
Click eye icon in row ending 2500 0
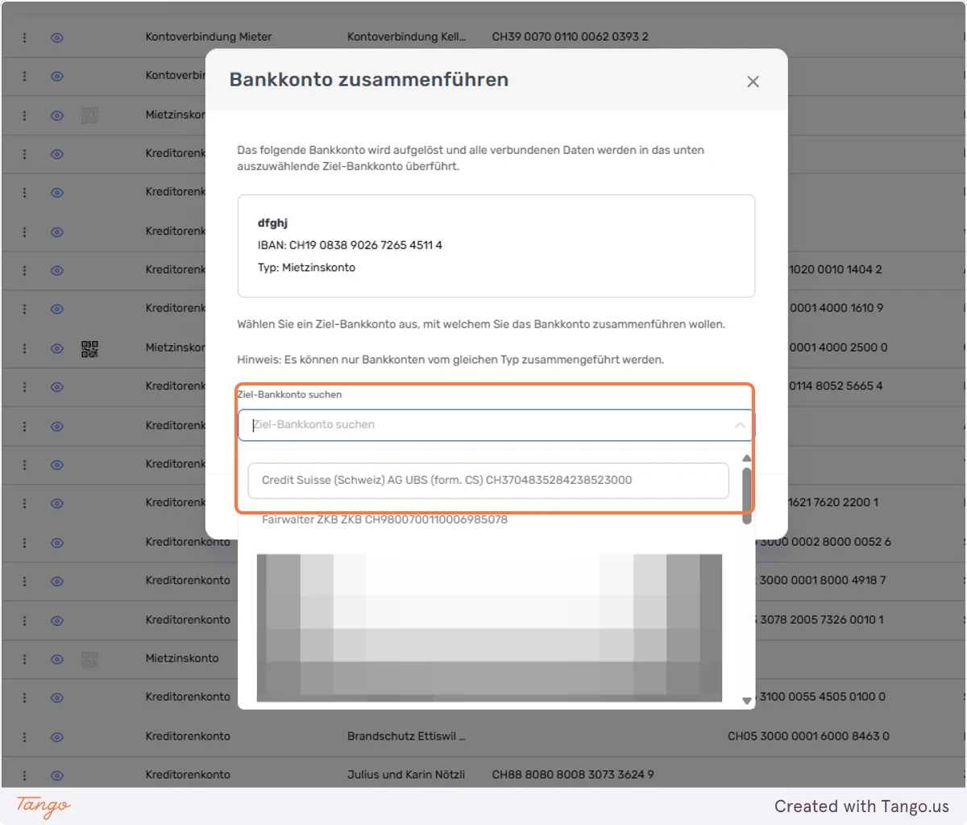click(57, 348)
